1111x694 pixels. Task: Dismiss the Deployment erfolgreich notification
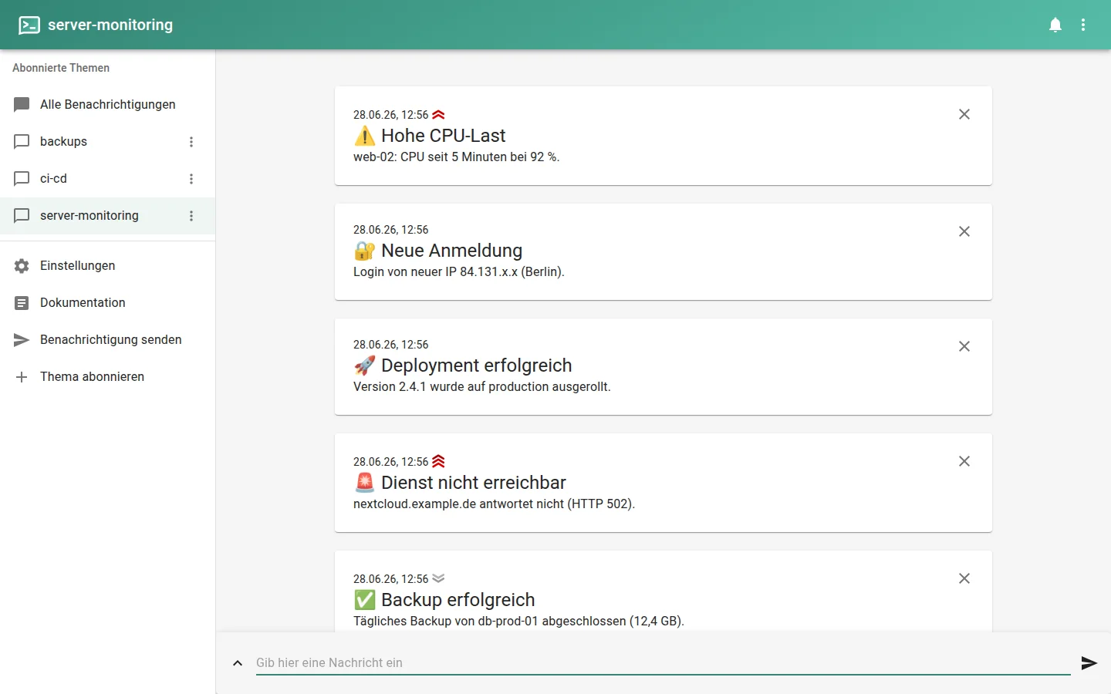click(x=964, y=346)
